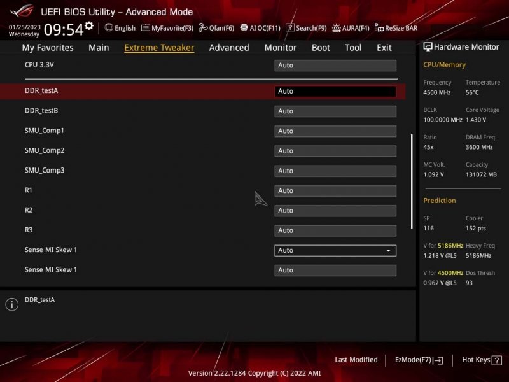509x382 pixels.
Task: Click the CPU/Memory heading
Action: 444,65
